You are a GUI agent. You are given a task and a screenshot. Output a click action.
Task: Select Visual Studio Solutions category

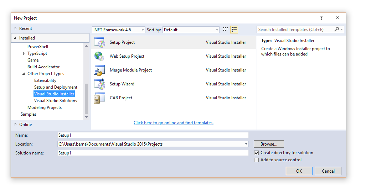(x=55, y=101)
